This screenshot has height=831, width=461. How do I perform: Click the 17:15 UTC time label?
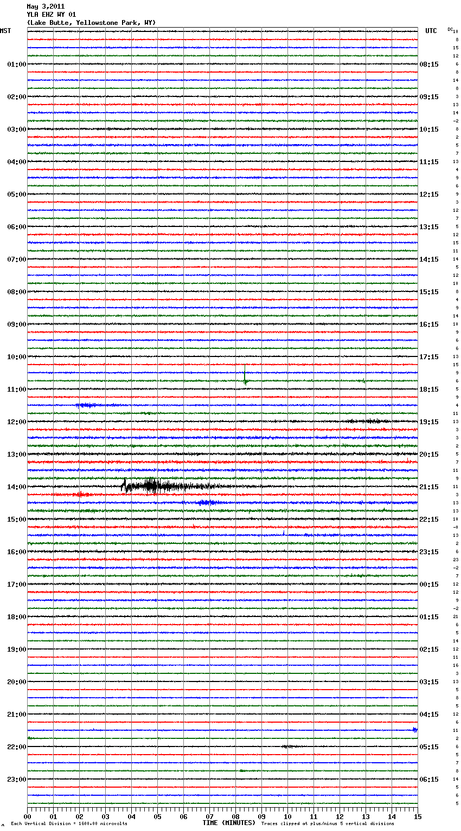coord(429,357)
